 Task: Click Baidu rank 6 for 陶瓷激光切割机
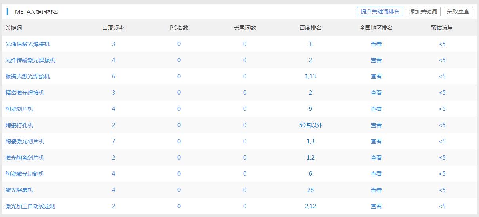(x=310, y=174)
